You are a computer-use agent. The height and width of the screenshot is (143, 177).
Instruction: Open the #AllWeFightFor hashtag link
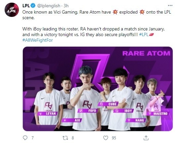pos(38,40)
